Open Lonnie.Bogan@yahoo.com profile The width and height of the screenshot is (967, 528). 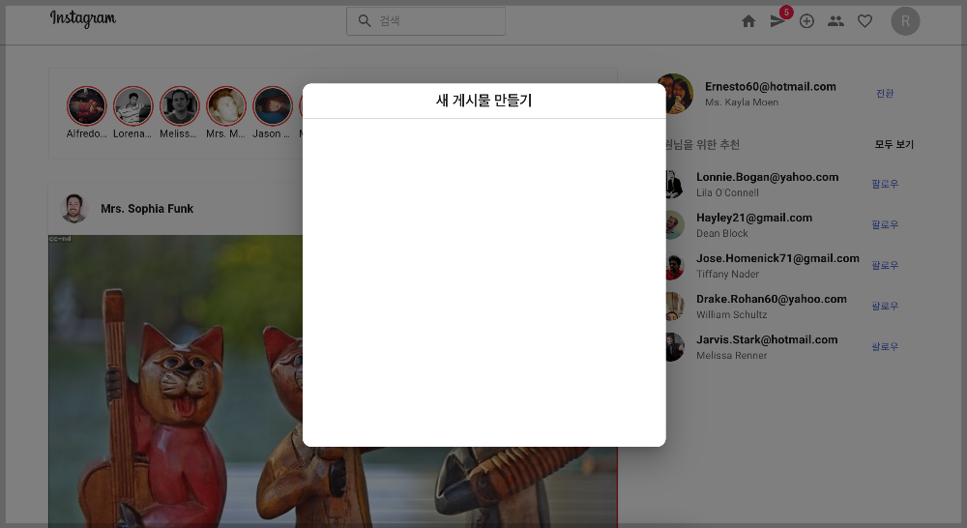tap(767, 177)
